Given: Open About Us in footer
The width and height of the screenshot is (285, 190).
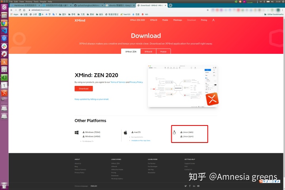Looking at the screenshot, I should point(78,163).
